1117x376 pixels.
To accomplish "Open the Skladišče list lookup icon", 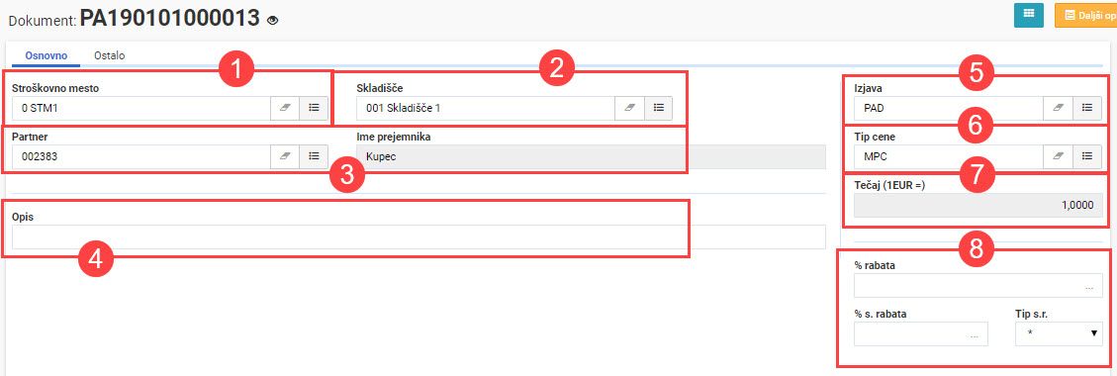I will pyautogui.click(x=658, y=108).
